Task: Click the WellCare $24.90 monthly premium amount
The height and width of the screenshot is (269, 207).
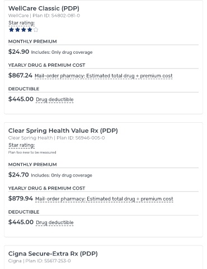Action: (18, 52)
